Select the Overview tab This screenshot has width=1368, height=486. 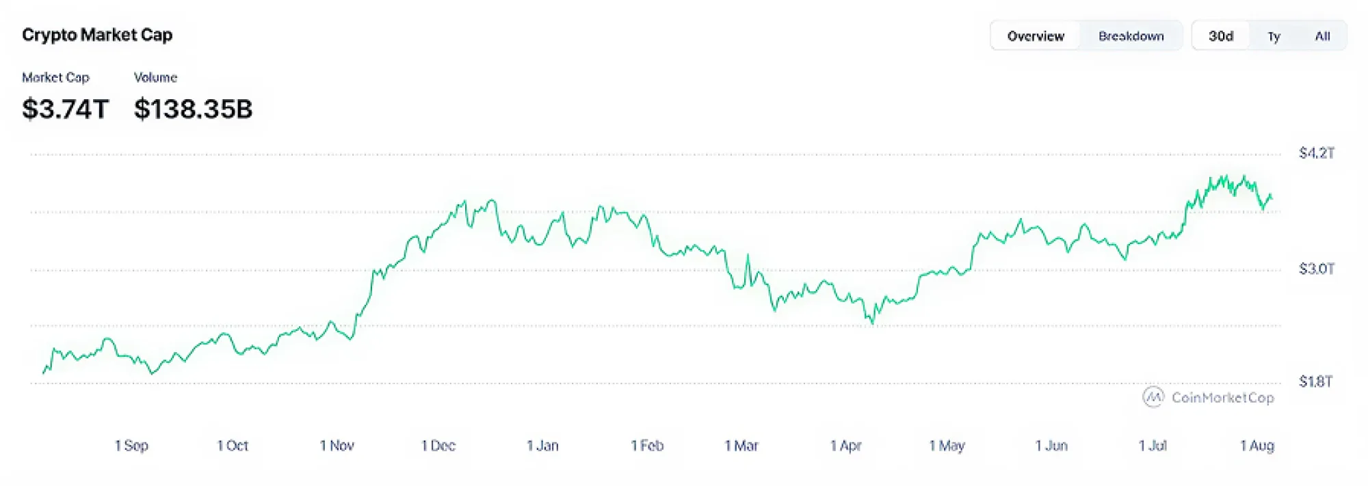pos(1035,36)
